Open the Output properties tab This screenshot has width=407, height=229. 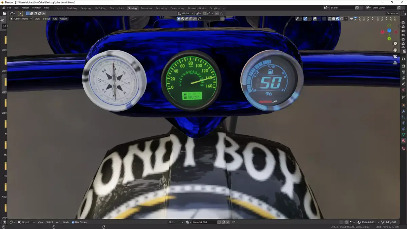pyautogui.click(x=404, y=72)
